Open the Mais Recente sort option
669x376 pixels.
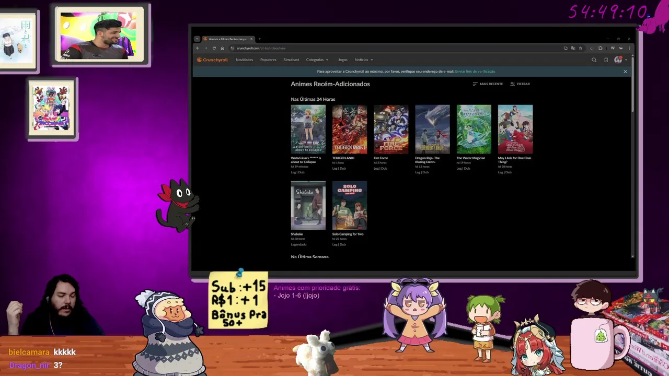click(488, 84)
